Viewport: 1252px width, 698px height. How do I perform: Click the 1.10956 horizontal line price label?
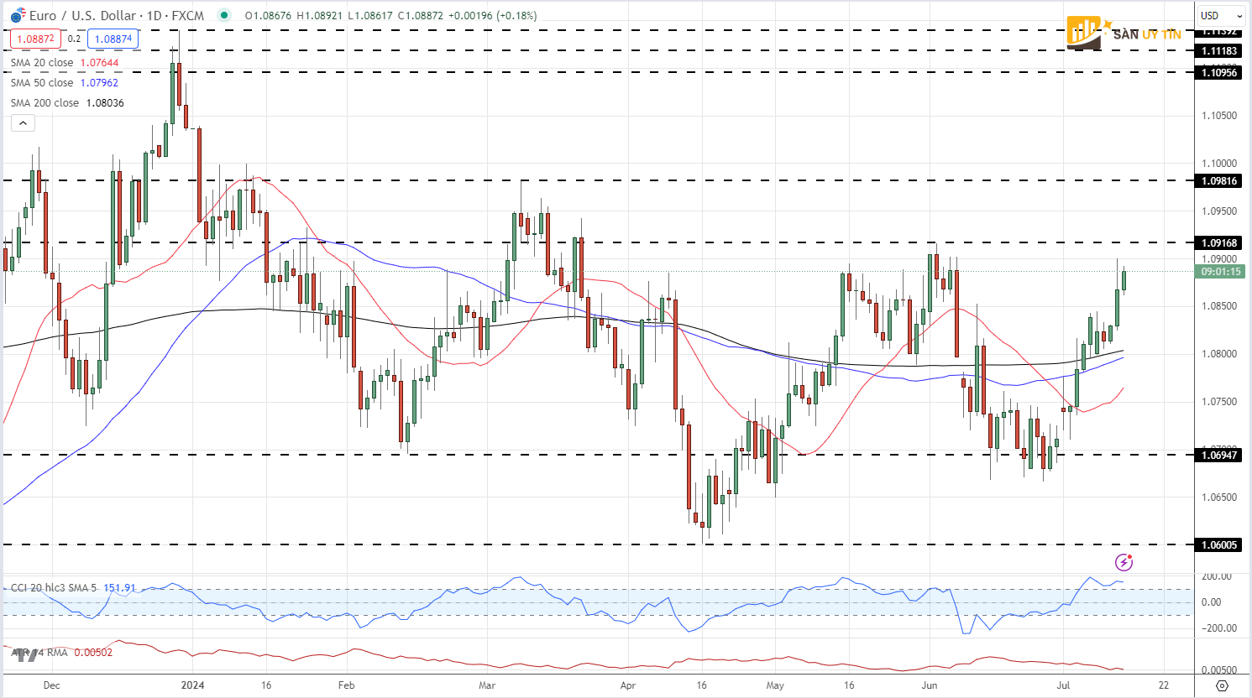[x=1219, y=73]
